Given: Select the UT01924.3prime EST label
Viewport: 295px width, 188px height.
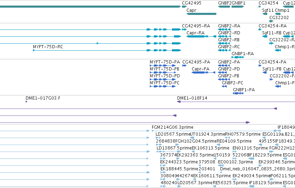Looking at the screenshot, I should click(x=208, y=134).
